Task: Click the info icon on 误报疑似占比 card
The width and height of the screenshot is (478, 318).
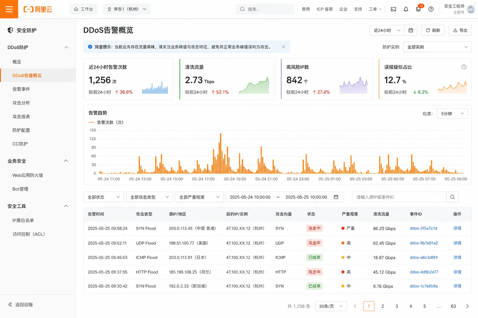Action: pyautogui.click(x=464, y=67)
